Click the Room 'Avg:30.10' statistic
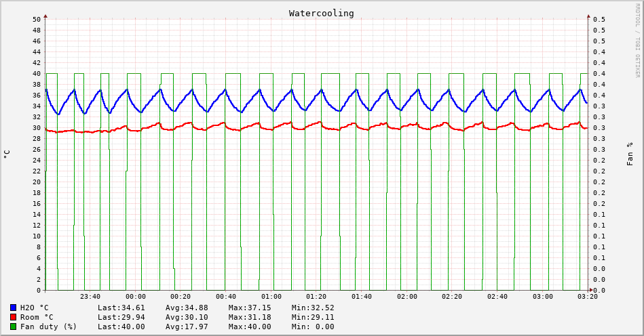644x336 pixels. click(x=187, y=317)
